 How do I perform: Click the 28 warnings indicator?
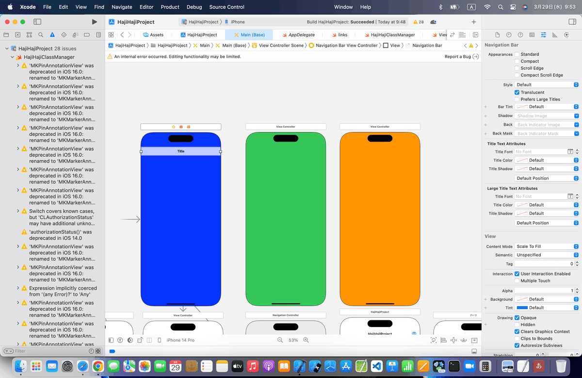(418, 22)
